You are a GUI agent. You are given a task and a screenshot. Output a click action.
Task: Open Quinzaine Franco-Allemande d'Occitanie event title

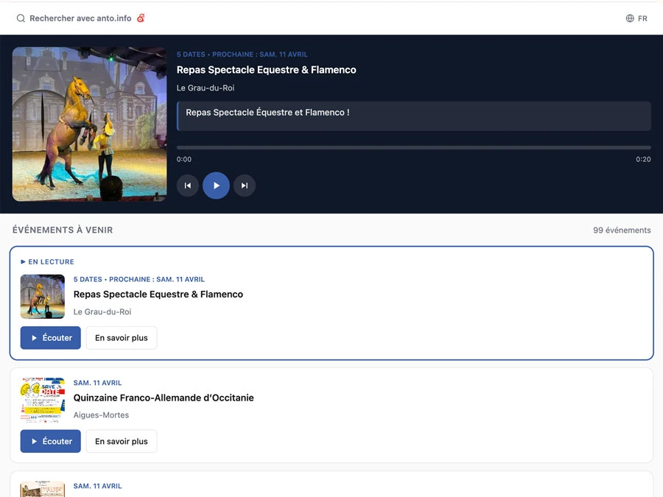point(164,398)
